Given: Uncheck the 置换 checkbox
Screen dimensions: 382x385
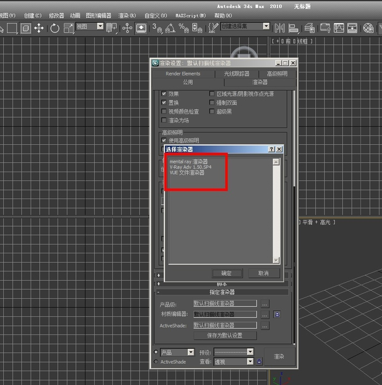Looking at the screenshot, I should [x=164, y=102].
